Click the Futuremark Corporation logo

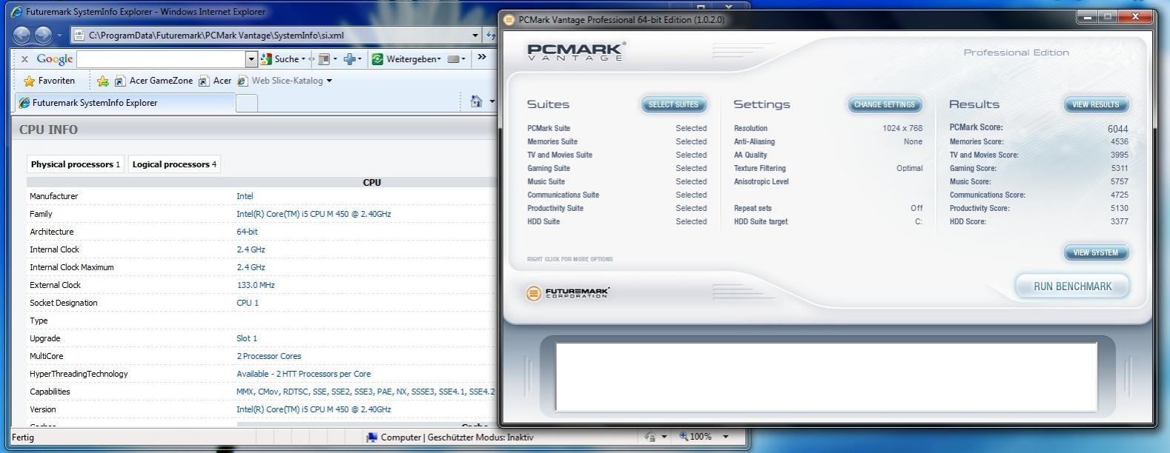coord(567,292)
